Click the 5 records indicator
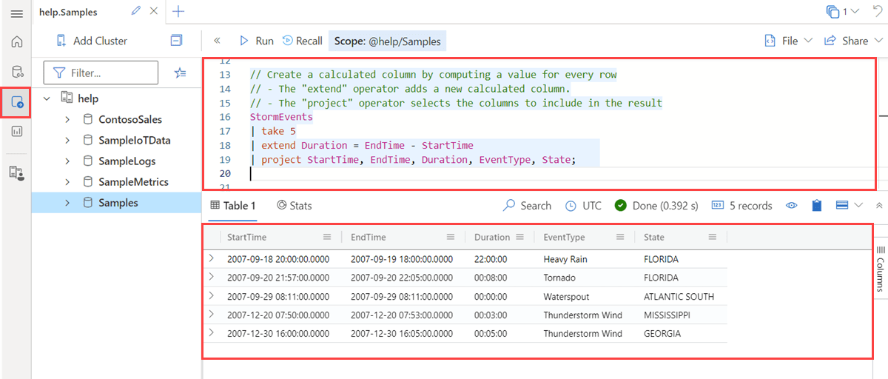The width and height of the screenshot is (888, 379). point(741,206)
